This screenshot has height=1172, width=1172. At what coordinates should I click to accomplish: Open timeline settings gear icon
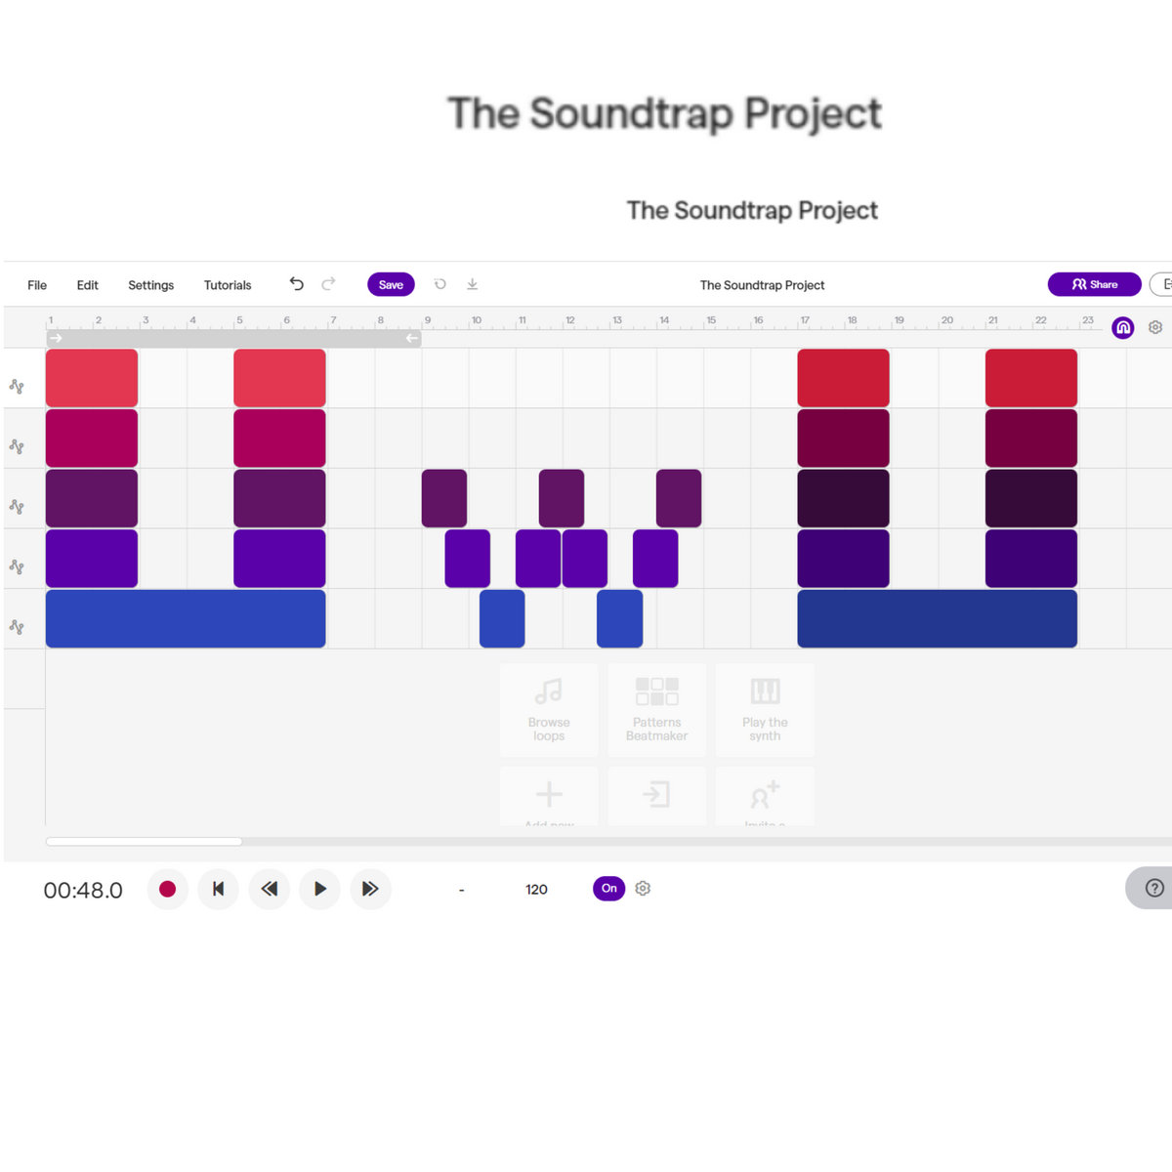[x=1155, y=328]
